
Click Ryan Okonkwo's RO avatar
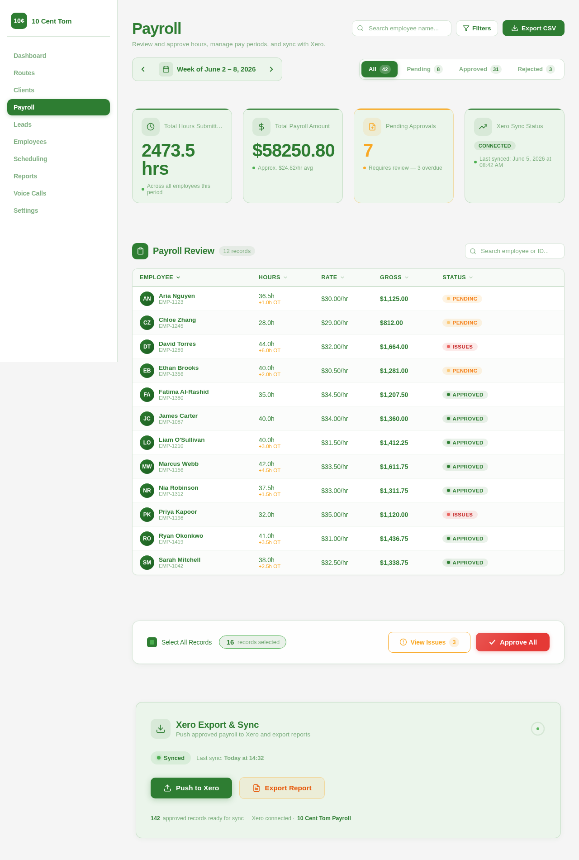coord(147,539)
